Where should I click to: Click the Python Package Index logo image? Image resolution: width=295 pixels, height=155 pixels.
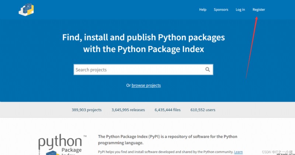pos(62,145)
